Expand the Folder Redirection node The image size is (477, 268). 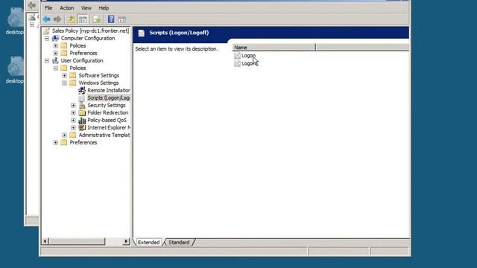pyautogui.click(x=73, y=112)
